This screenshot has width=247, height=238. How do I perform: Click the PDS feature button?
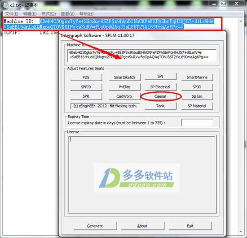click(x=86, y=78)
